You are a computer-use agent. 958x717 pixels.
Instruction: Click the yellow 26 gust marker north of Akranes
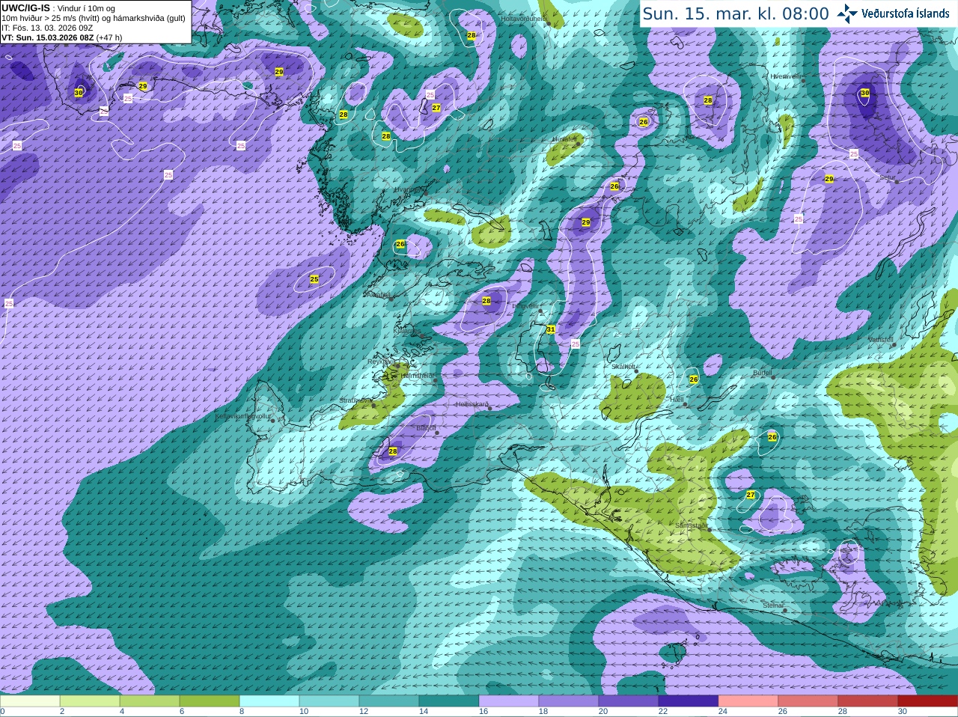point(400,244)
